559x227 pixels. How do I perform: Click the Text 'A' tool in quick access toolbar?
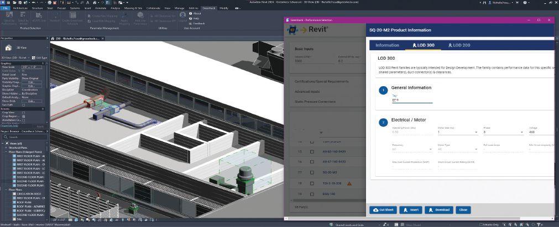coord(87,3)
